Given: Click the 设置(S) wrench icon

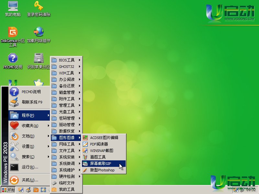Looking at the screenshot, I should coord(14,146).
